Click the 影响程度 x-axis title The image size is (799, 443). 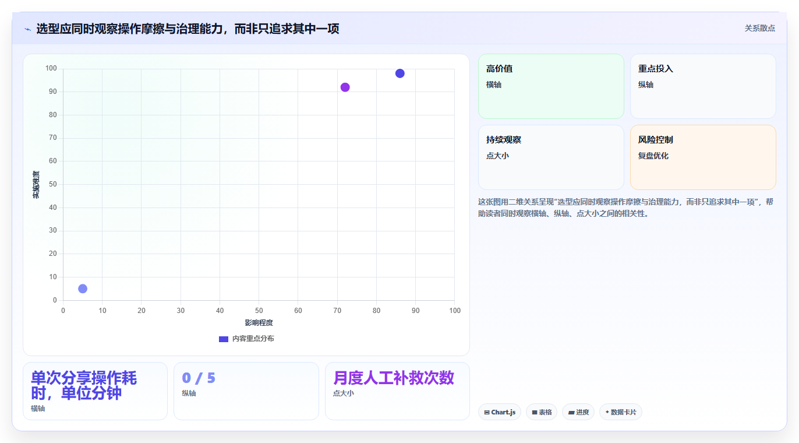(x=259, y=323)
